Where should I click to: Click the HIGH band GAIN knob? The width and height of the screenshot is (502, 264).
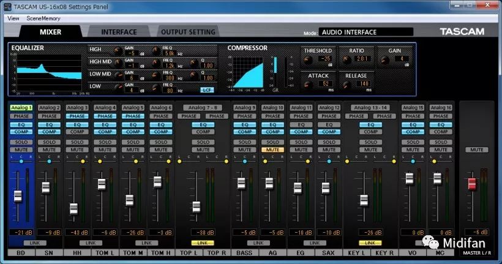coord(118,51)
